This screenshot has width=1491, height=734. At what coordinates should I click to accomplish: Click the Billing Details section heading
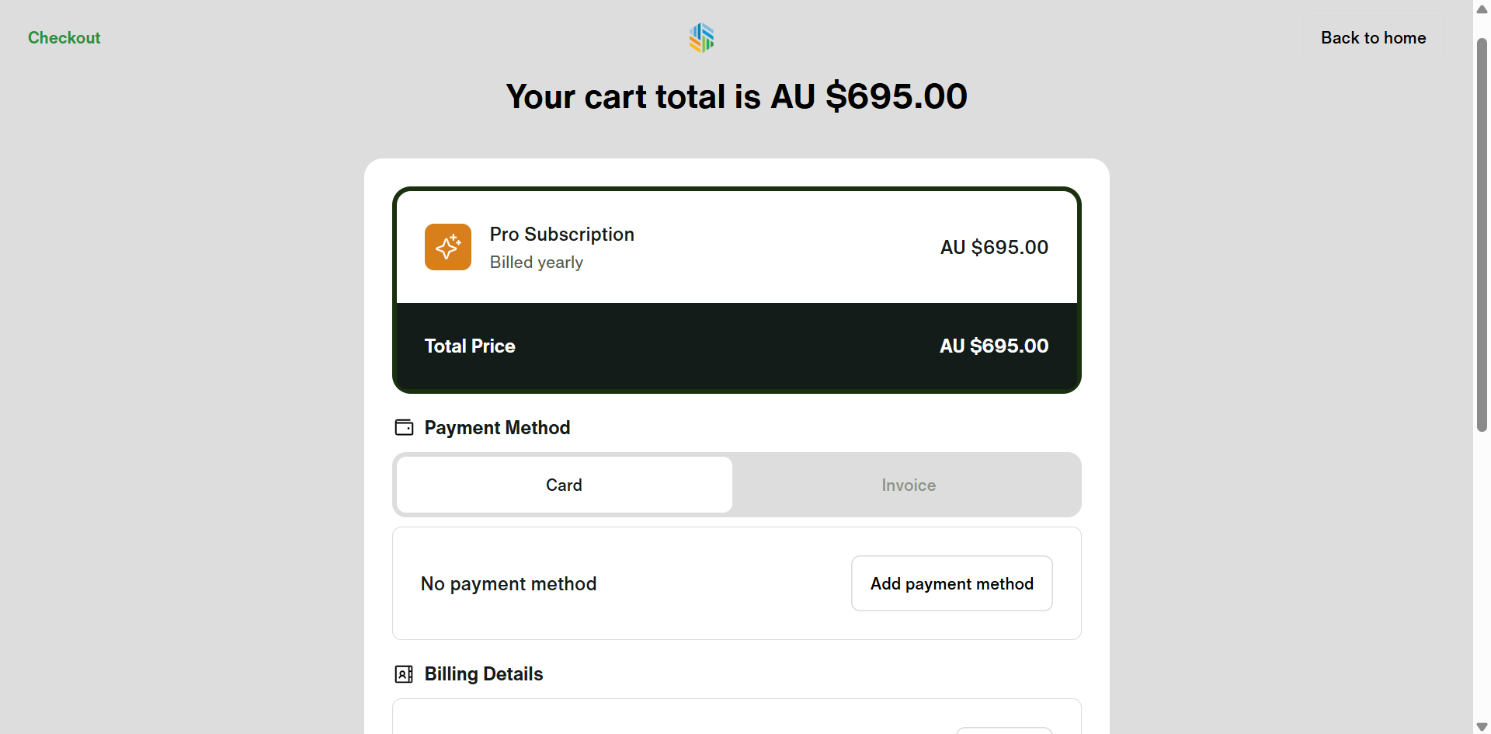(483, 673)
